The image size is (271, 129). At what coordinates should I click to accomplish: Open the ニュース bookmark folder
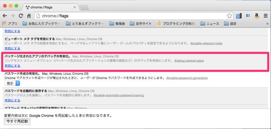point(210,23)
